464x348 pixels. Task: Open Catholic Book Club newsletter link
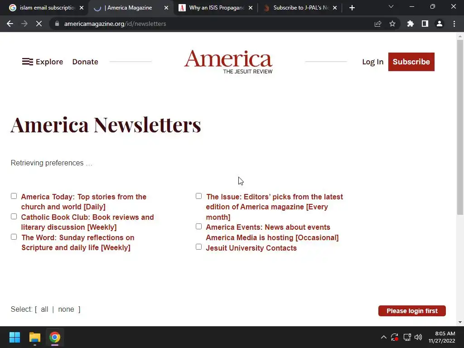87,222
